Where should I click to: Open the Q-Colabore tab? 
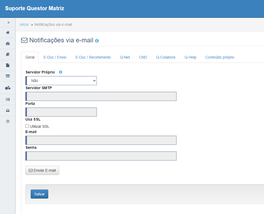166,57
